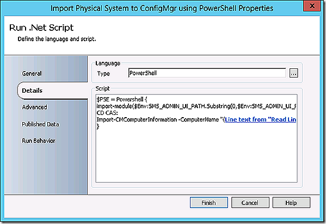Close the properties dialog window
Screen dimensions: 326x224
(312, 6)
